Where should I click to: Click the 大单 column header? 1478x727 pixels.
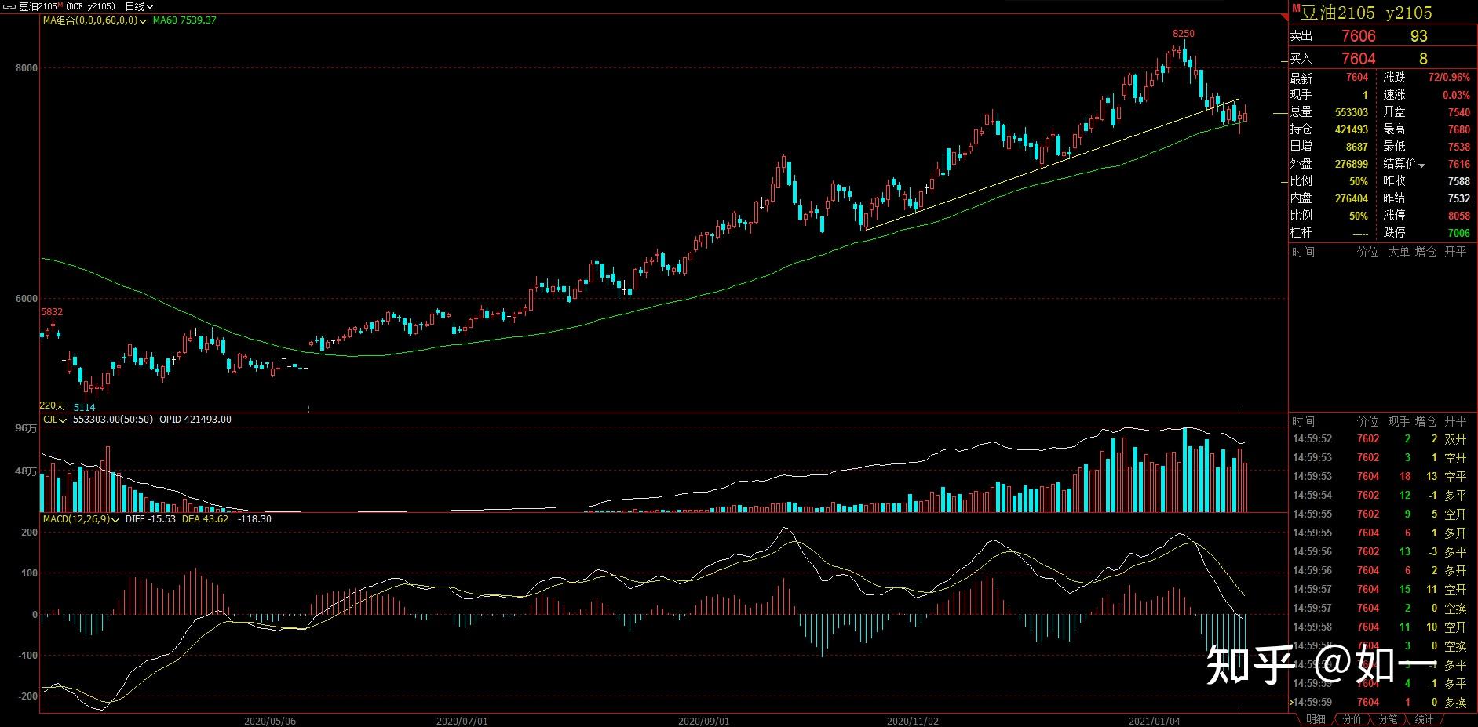tap(1398, 252)
